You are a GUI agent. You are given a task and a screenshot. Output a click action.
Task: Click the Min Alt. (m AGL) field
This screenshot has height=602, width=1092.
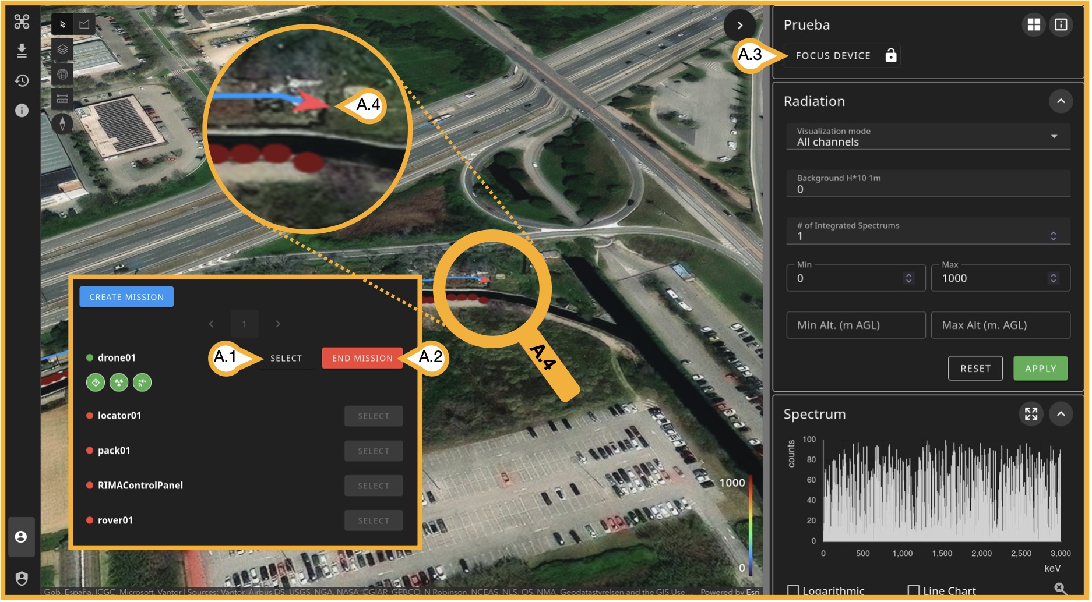[855, 325]
